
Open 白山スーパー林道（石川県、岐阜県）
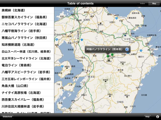[27, 51]
